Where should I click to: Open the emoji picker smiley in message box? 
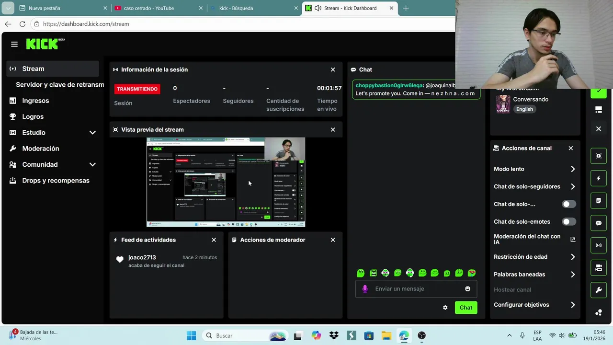coord(467,289)
